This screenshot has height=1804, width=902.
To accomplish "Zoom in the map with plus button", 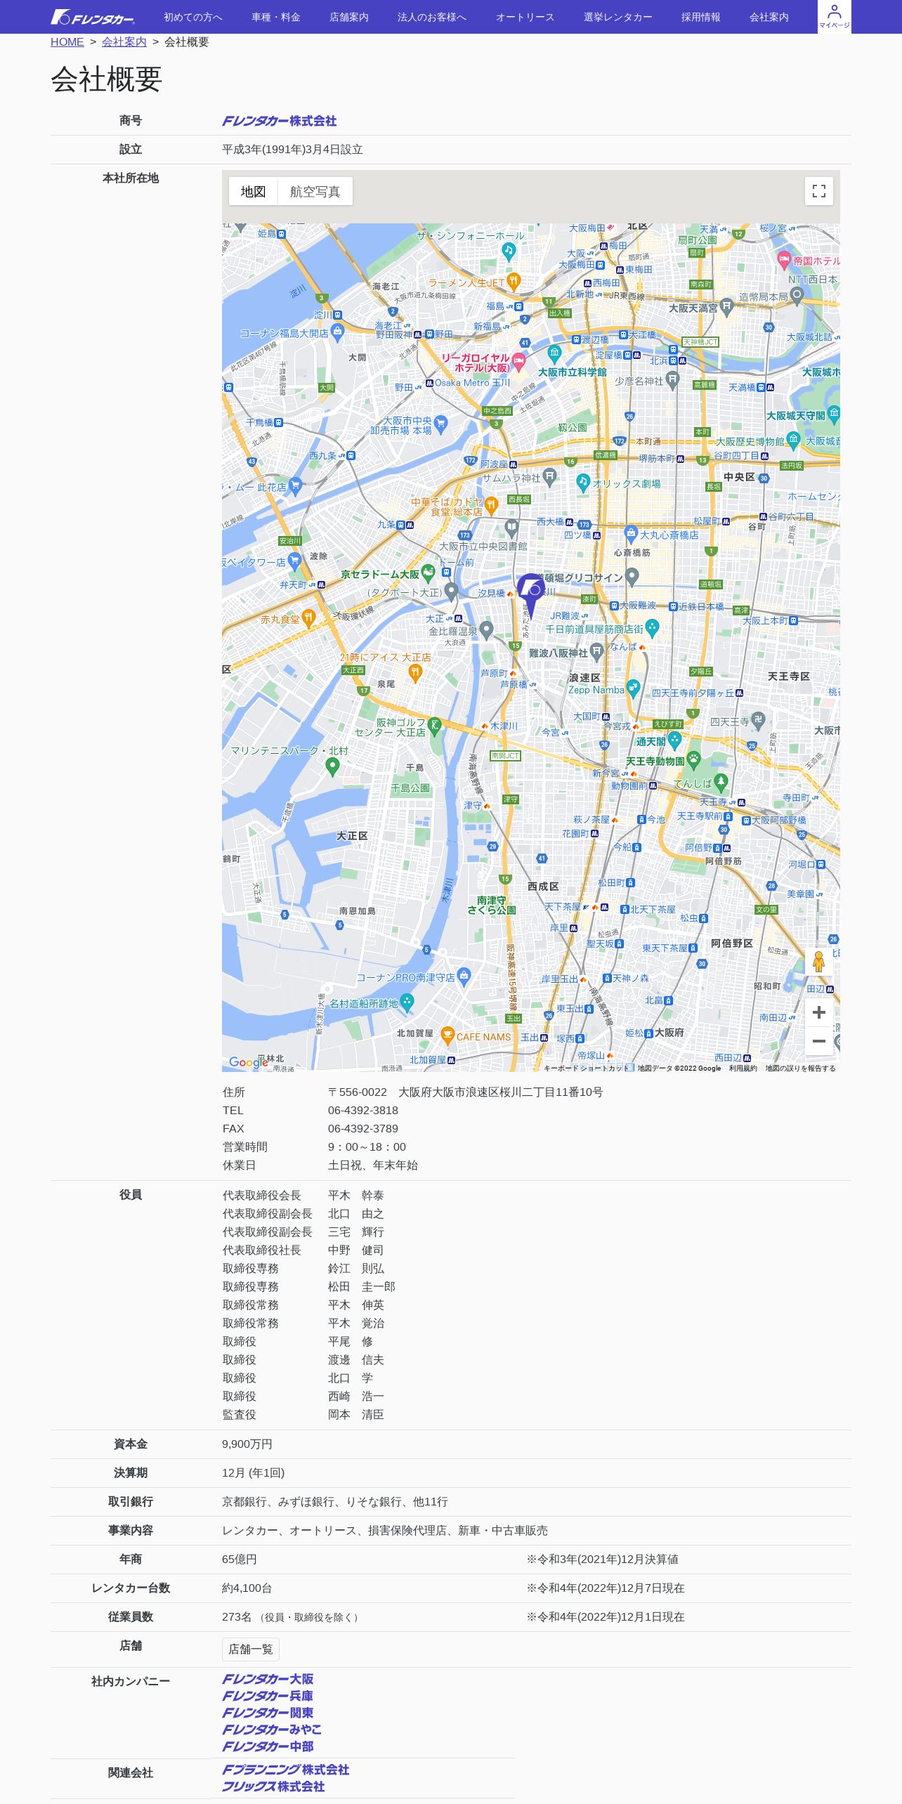I will (818, 1012).
